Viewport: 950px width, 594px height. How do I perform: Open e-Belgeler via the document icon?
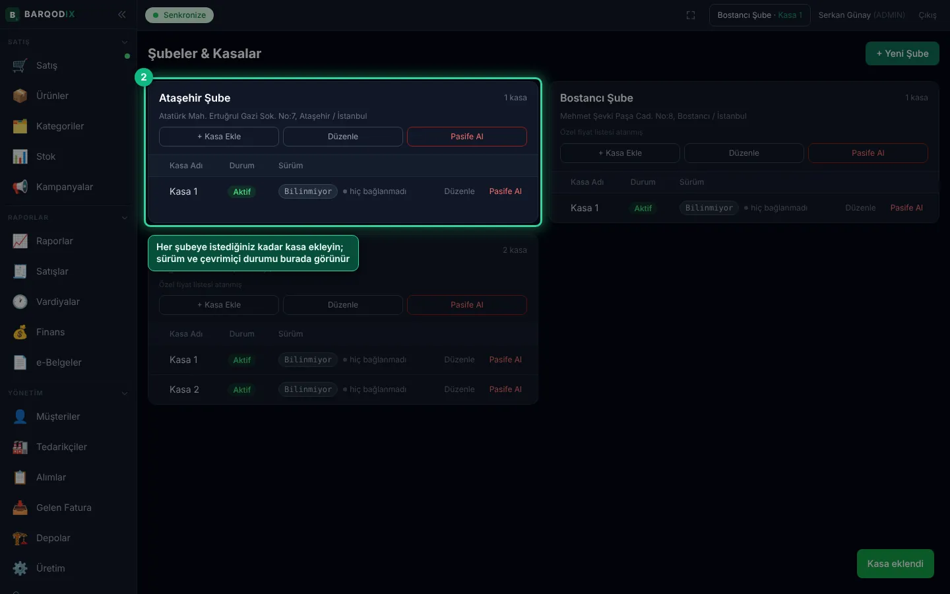point(20,362)
